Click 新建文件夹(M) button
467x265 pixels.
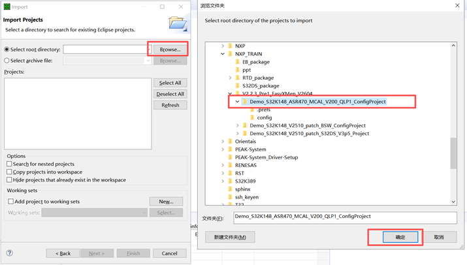[x=230, y=238]
